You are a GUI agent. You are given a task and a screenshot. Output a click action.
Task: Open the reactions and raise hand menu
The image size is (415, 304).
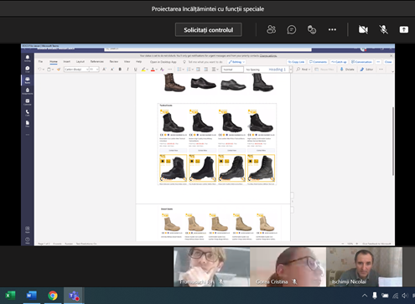coord(312,29)
